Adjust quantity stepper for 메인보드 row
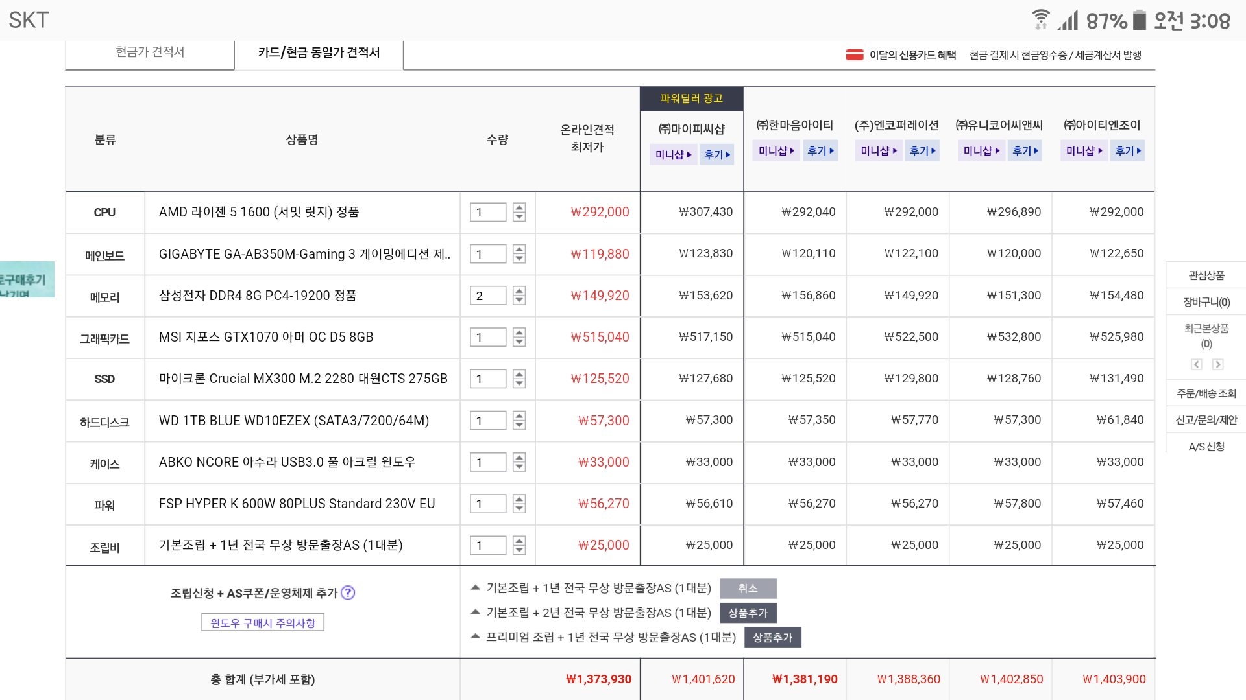1246x700 pixels. pyautogui.click(x=519, y=253)
